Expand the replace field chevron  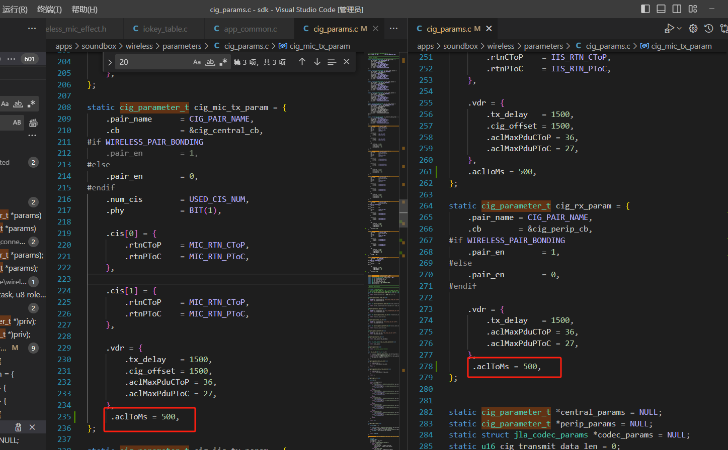coord(110,62)
